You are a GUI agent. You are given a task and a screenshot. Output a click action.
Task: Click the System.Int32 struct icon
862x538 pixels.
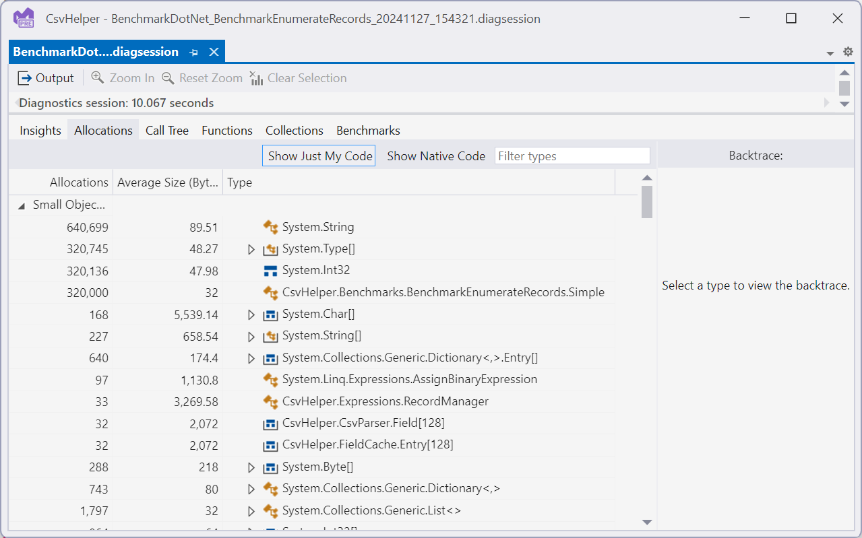pyautogui.click(x=271, y=271)
